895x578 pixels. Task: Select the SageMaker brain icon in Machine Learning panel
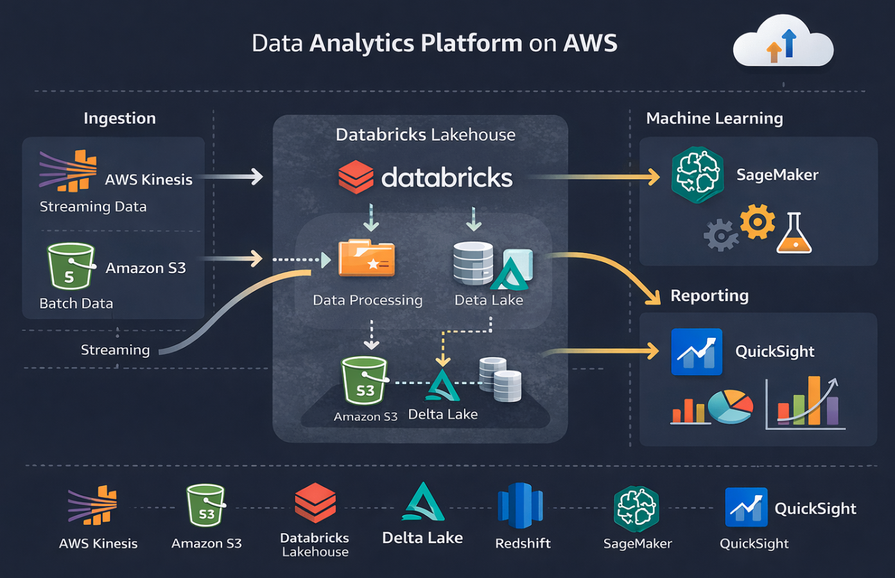pos(697,175)
